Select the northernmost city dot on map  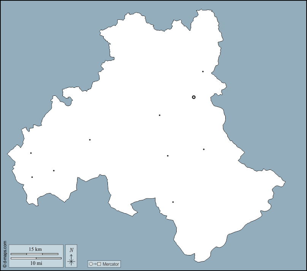point(203,71)
